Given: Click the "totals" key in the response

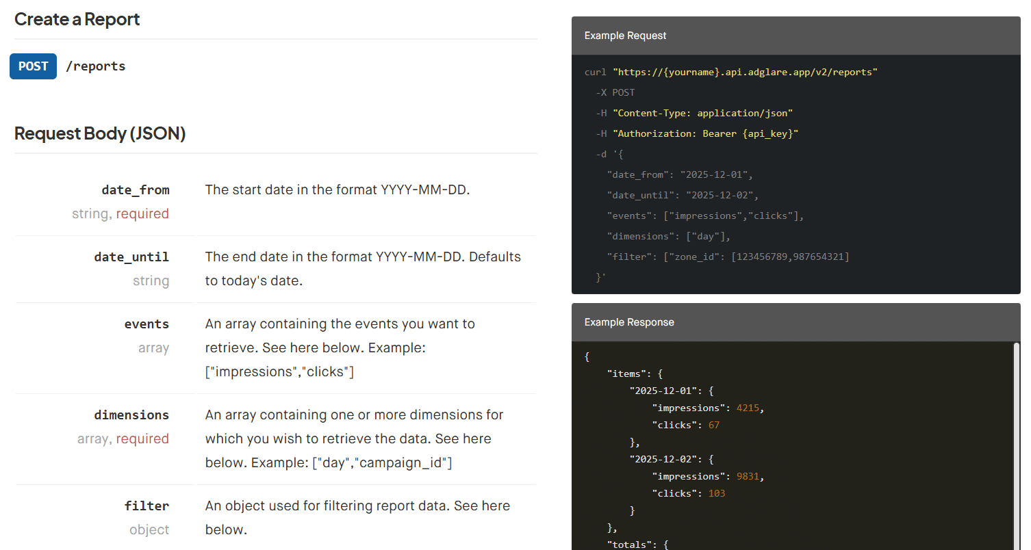Looking at the screenshot, I should [x=628, y=545].
